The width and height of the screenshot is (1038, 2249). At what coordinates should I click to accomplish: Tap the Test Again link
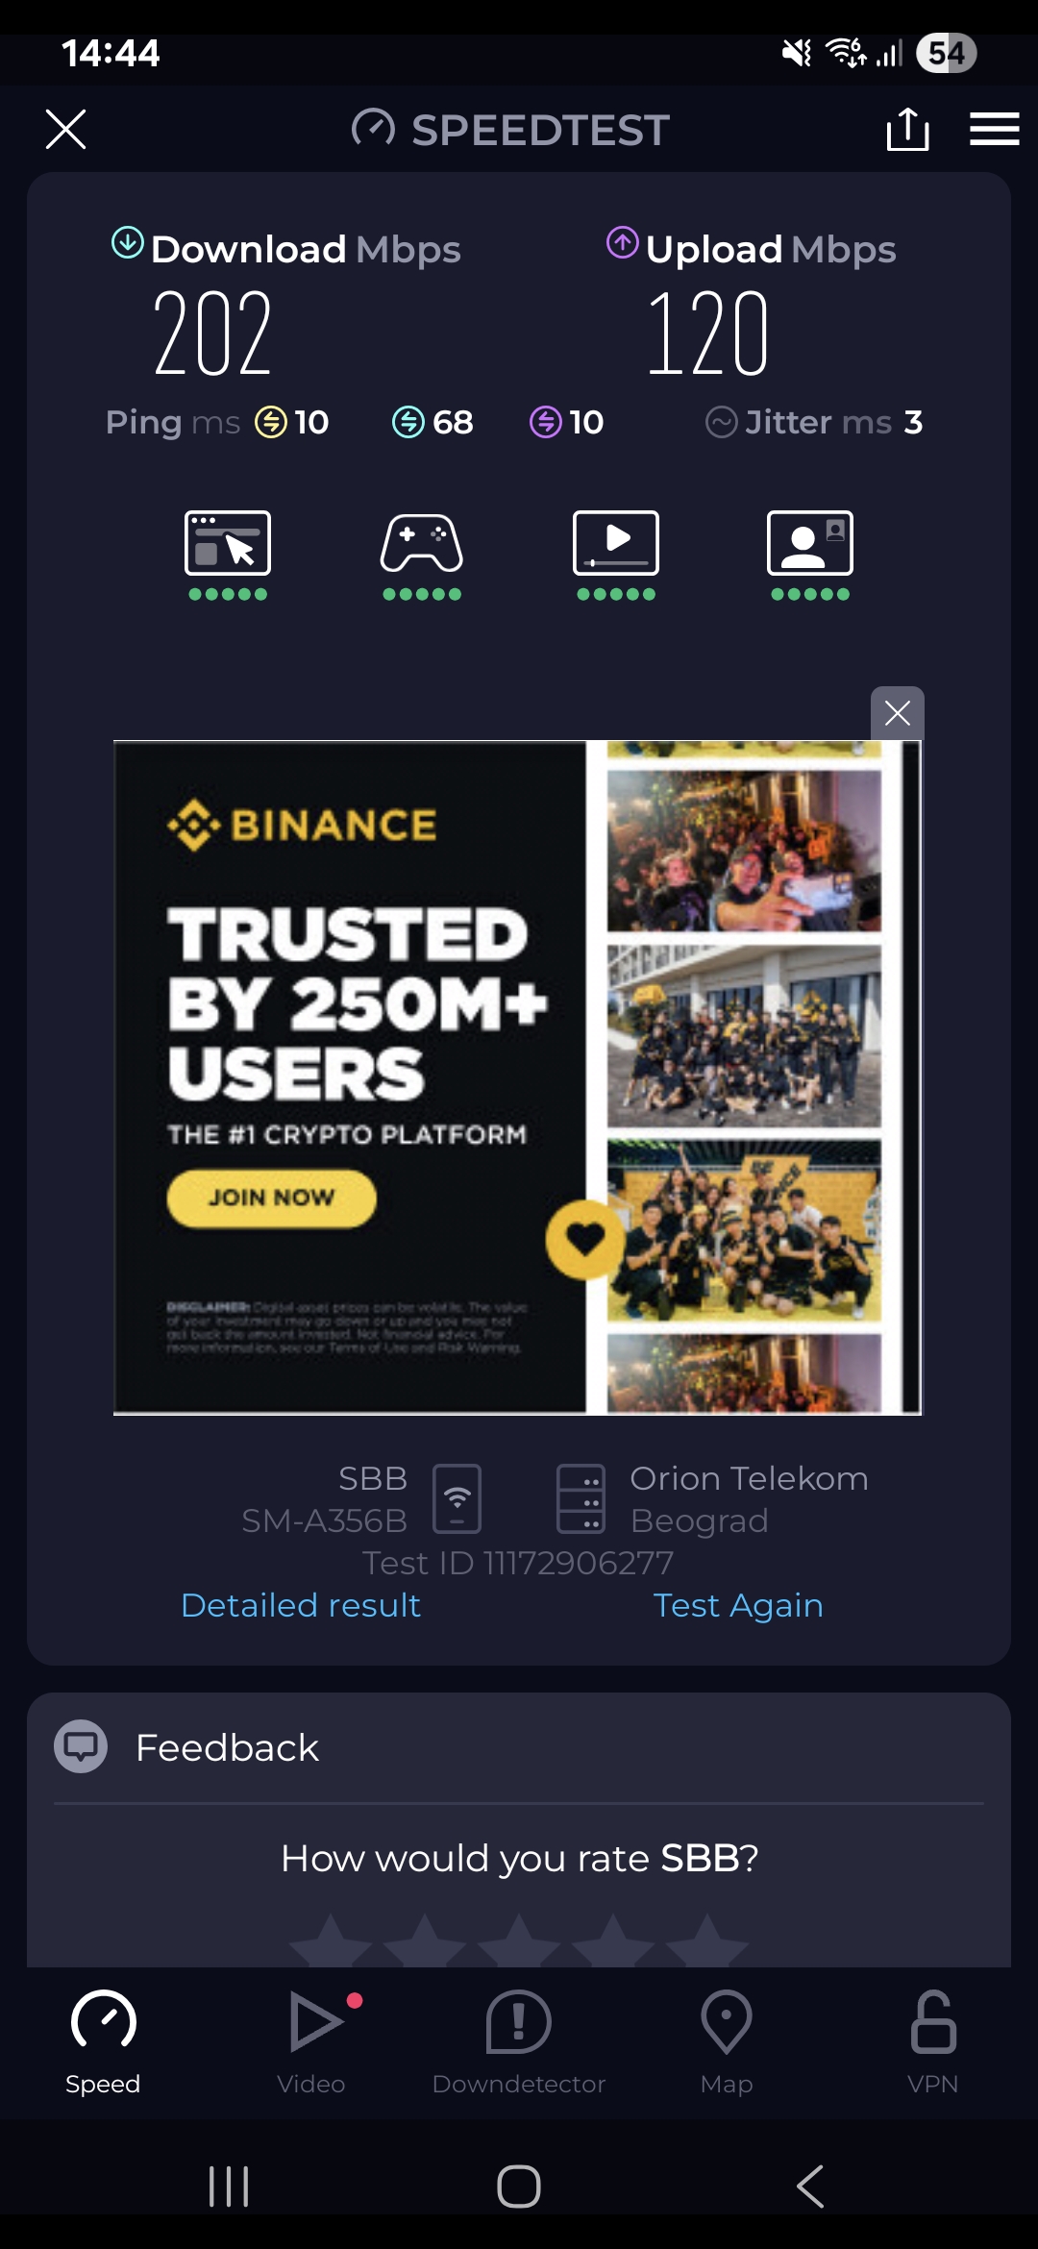pyautogui.click(x=738, y=1605)
